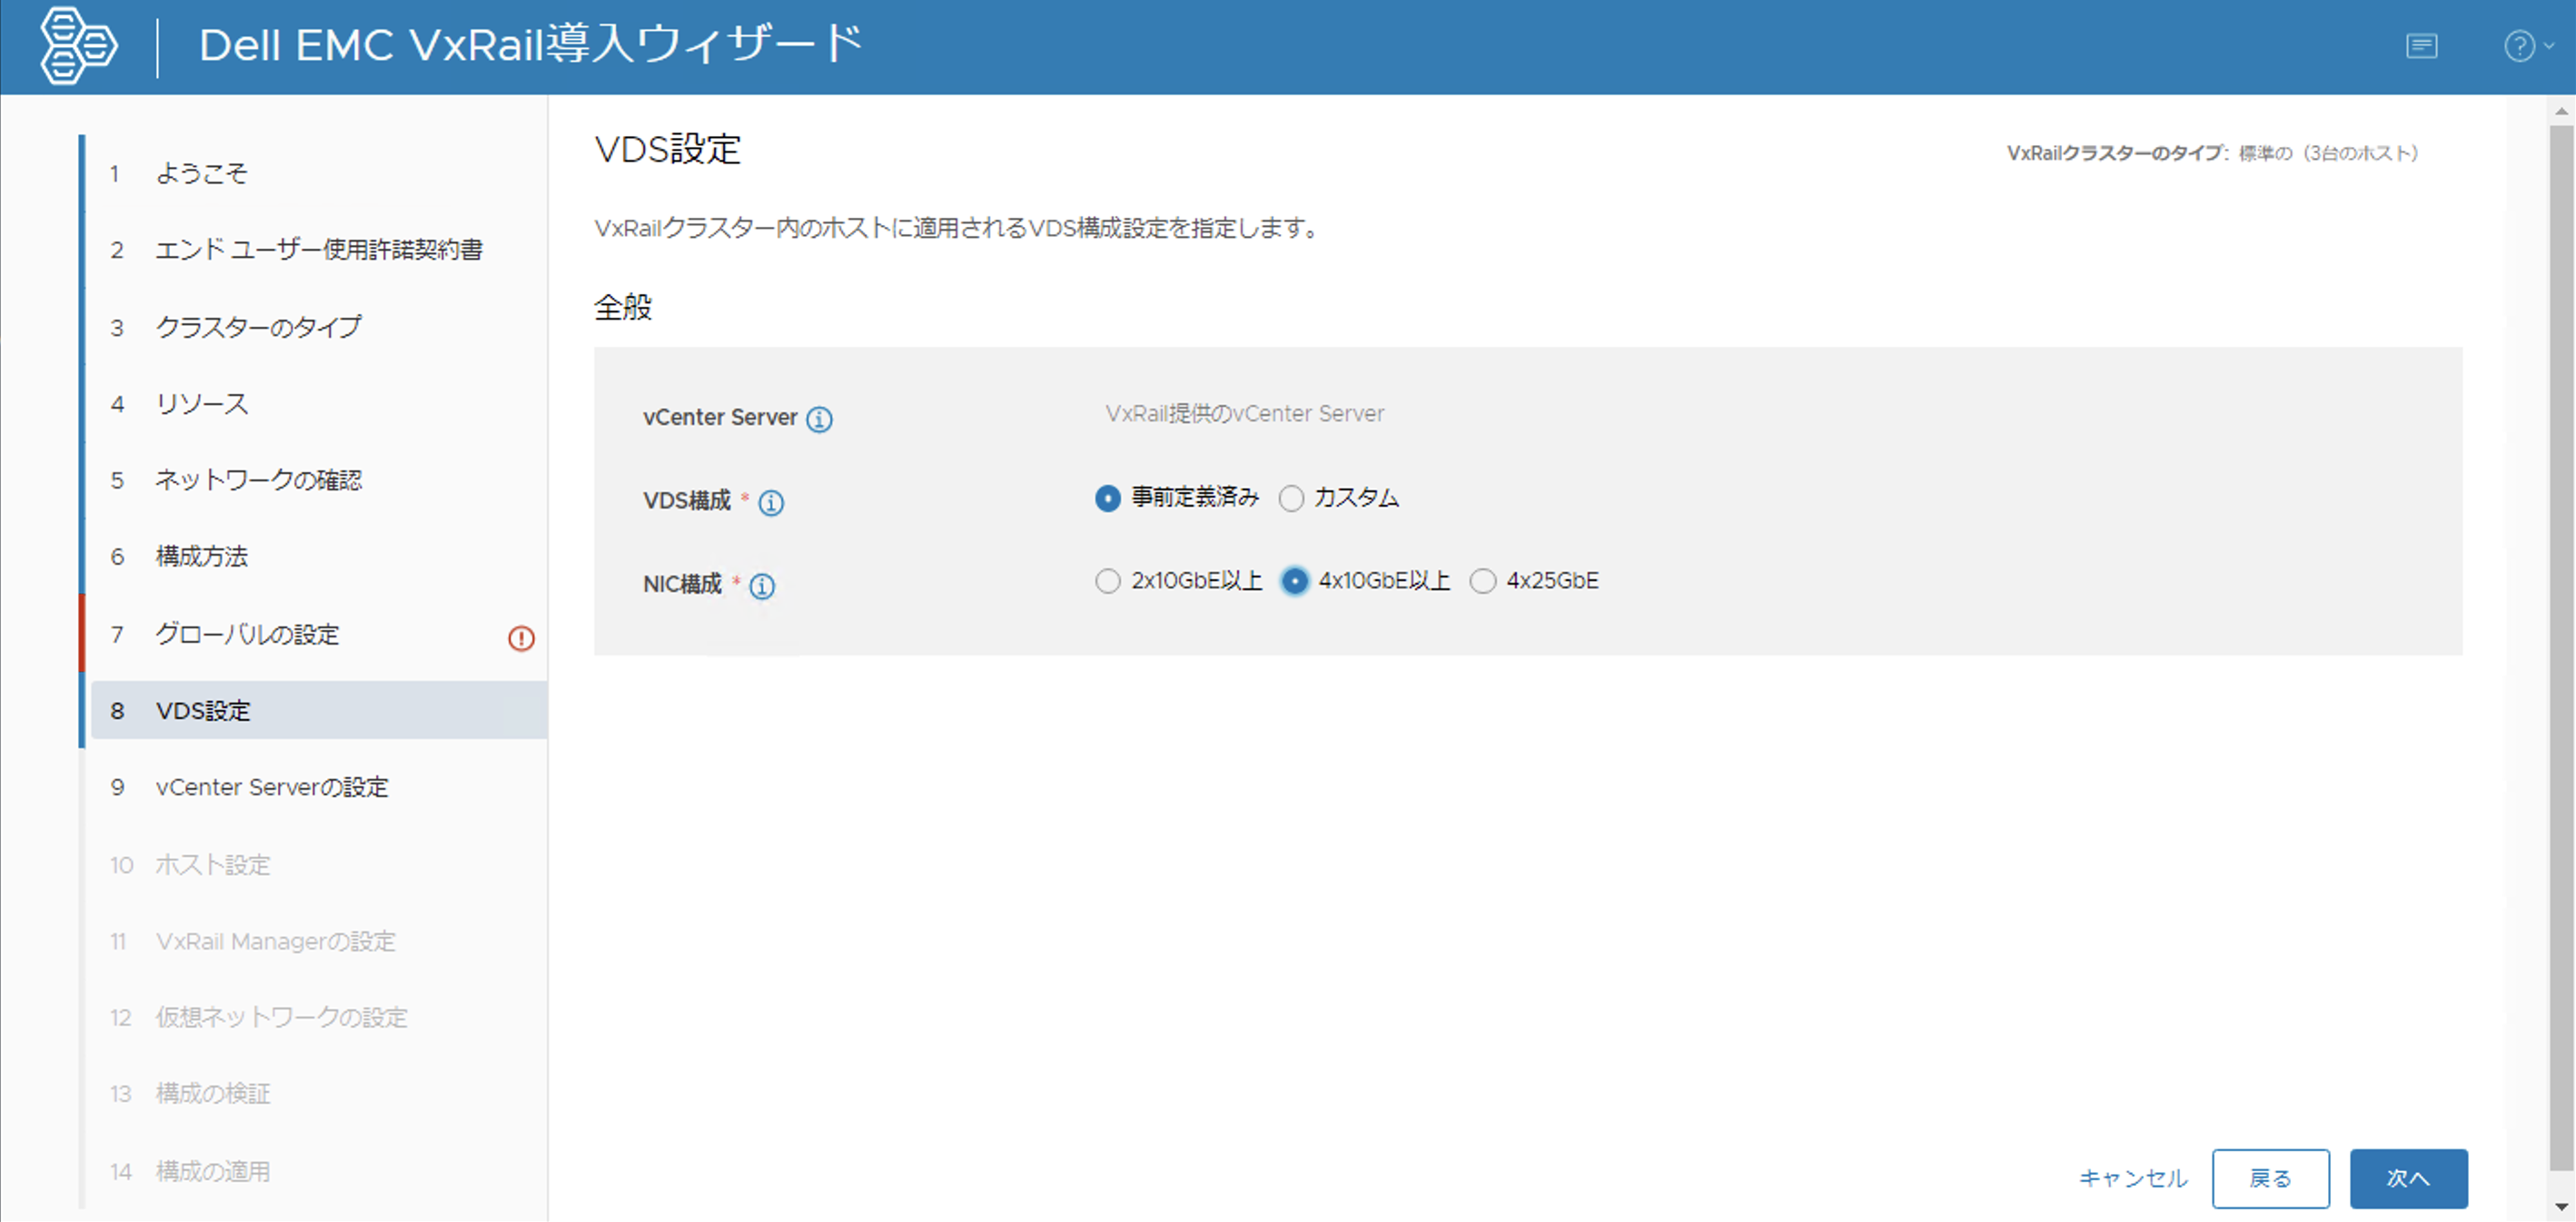Click info icon next to vCenter Server
2576x1222 pixels.
point(819,419)
